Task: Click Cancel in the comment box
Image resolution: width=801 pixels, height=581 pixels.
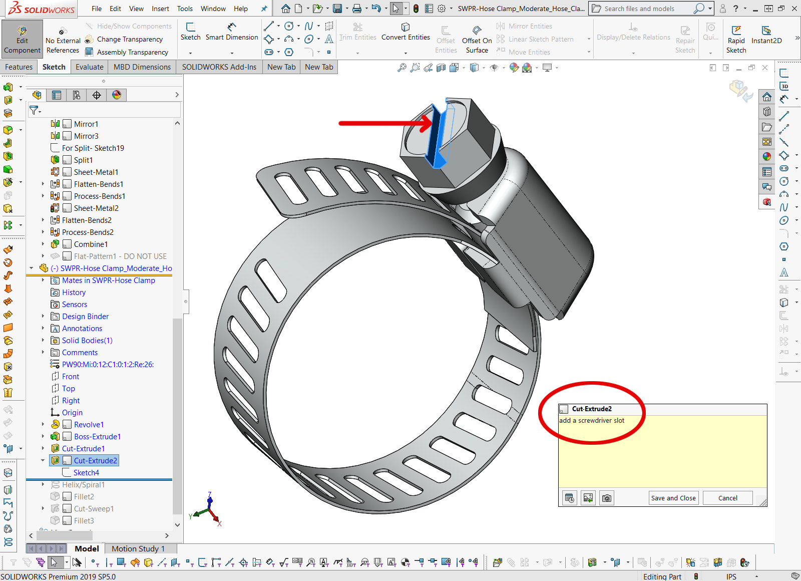Action: (x=728, y=498)
